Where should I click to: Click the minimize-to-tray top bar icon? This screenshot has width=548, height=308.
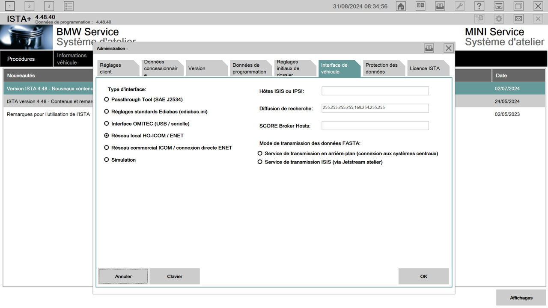499,6
